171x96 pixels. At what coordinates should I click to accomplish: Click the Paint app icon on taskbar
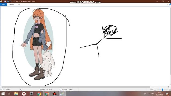[x=62, y=94]
